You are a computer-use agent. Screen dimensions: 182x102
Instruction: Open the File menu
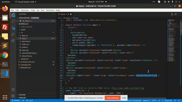pos(12,10)
